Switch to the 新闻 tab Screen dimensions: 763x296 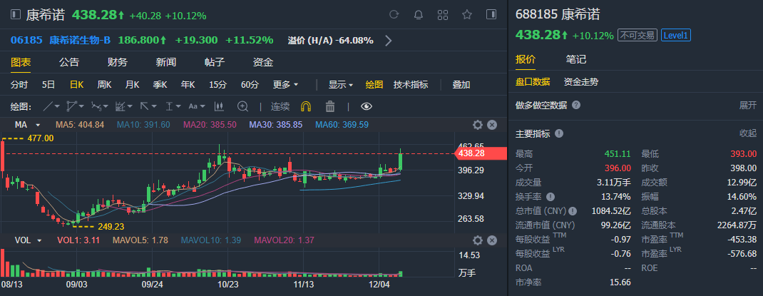[x=166, y=62]
